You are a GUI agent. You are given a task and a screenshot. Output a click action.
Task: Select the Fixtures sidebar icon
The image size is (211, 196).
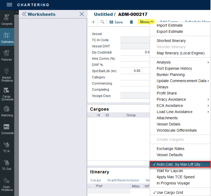point(7,55)
